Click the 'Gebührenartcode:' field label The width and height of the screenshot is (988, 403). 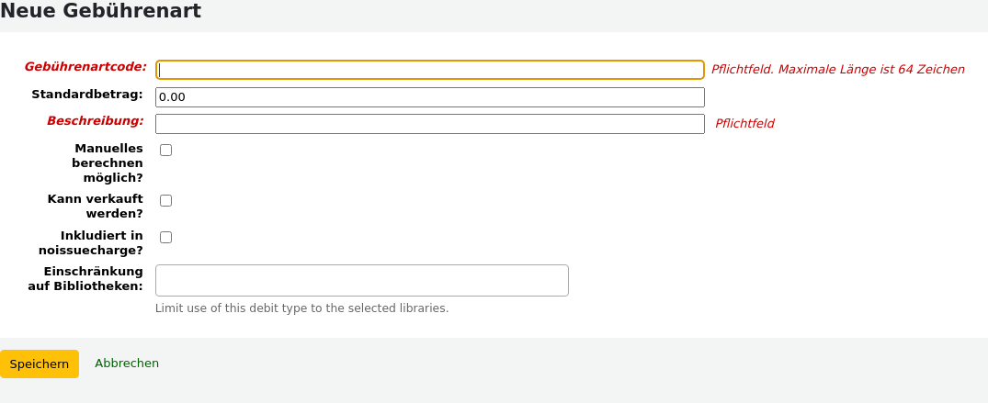pyautogui.click(x=85, y=67)
